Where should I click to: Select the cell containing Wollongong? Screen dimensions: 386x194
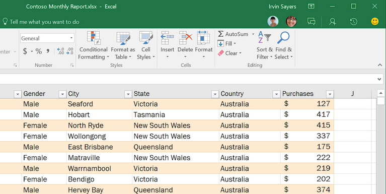99,136
